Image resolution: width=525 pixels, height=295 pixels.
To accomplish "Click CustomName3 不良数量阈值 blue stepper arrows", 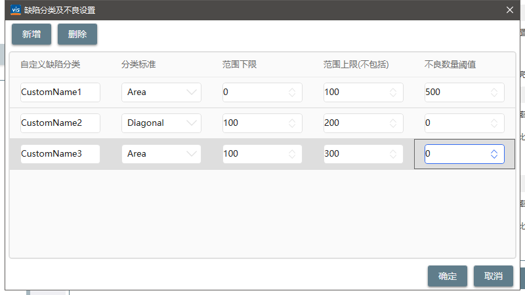I will (494, 154).
